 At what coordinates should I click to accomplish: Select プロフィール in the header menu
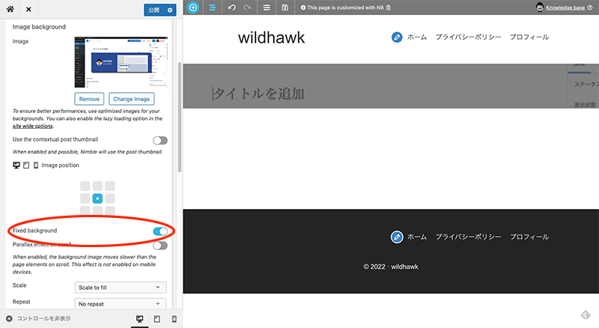click(529, 37)
